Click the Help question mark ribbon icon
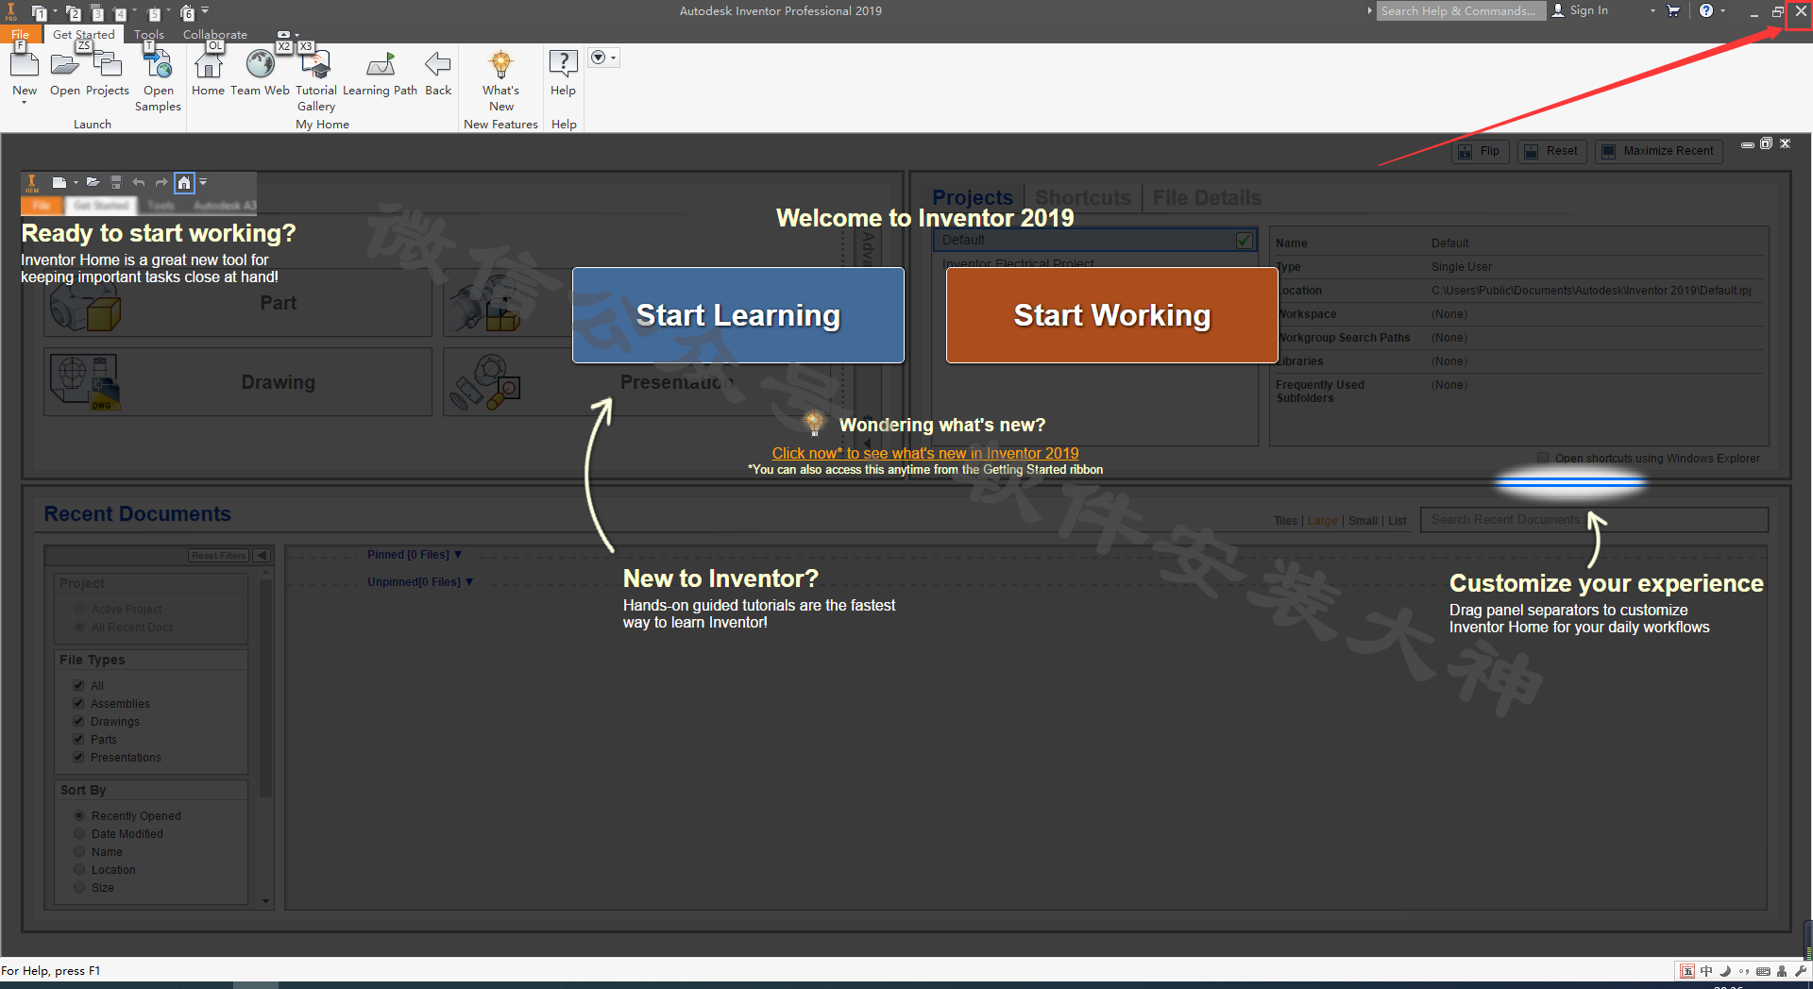1813x989 pixels. (x=563, y=63)
